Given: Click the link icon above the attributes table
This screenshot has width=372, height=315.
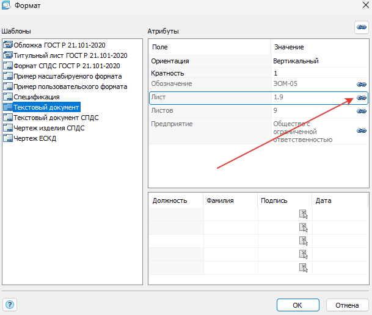Looking at the screenshot, I should [361, 27].
